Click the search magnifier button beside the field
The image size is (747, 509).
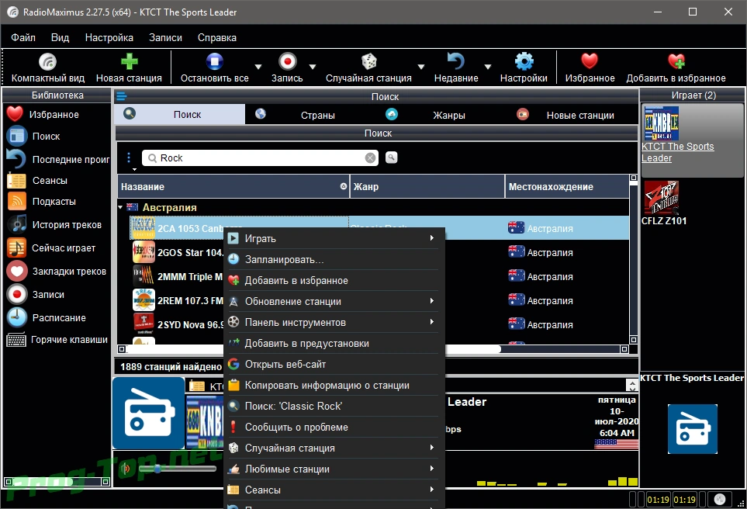[391, 158]
